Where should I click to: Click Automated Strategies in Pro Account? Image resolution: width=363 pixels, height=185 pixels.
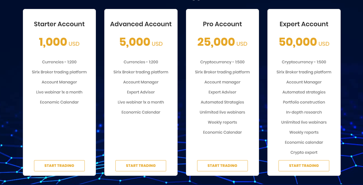tap(222, 102)
